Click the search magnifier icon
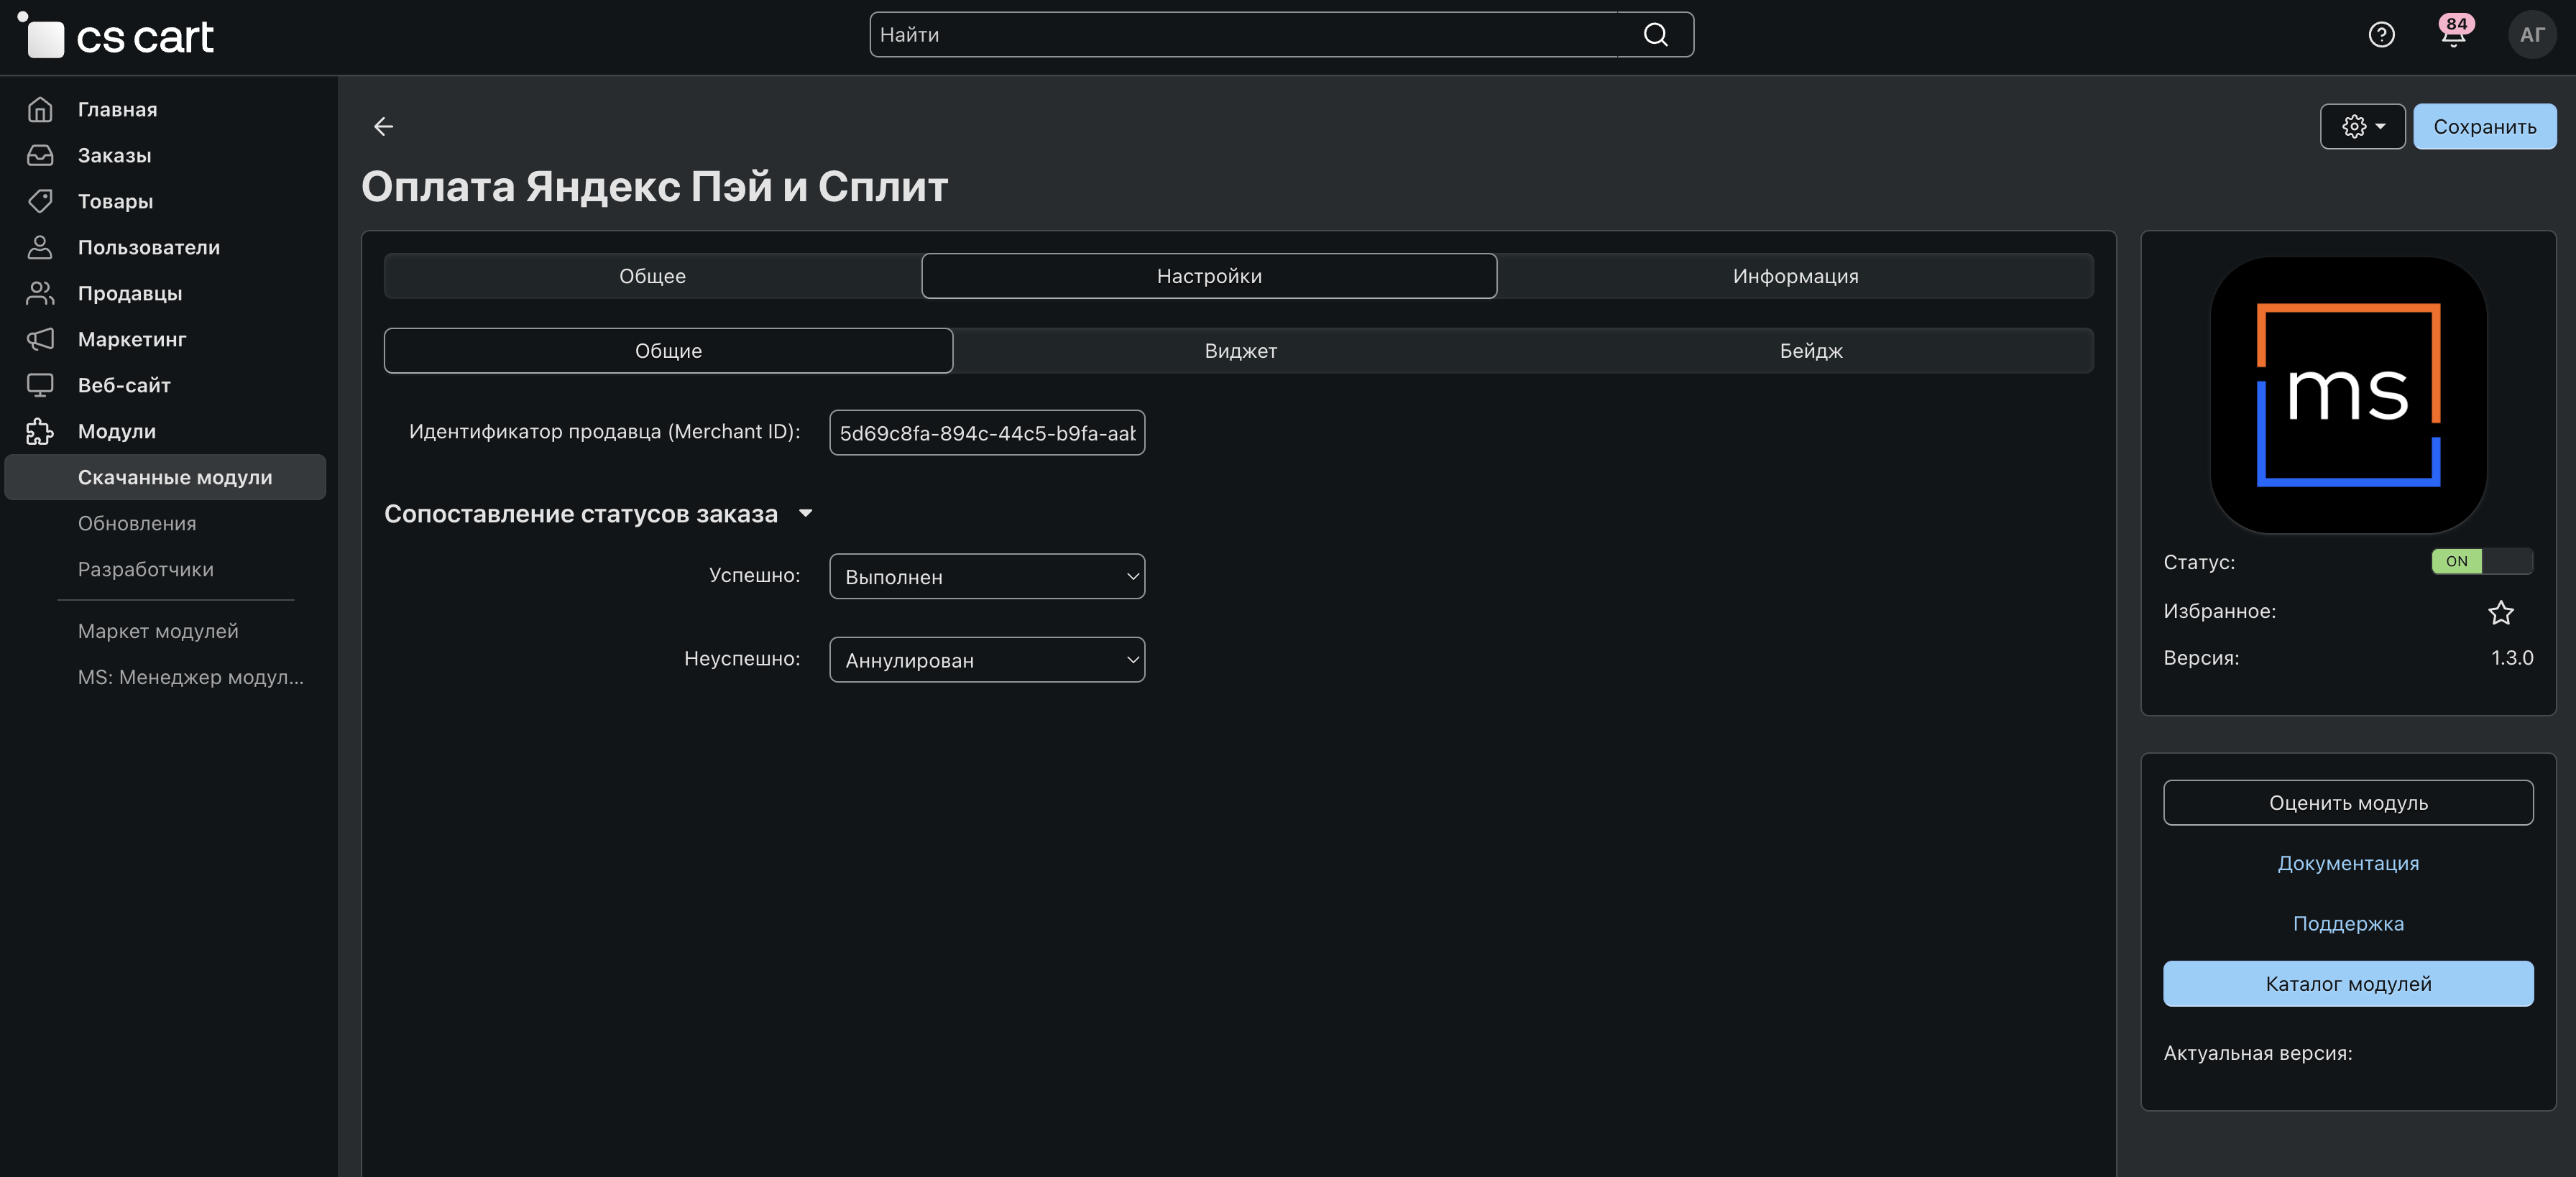The height and width of the screenshot is (1177, 2576). click(x=1655, y=35)
